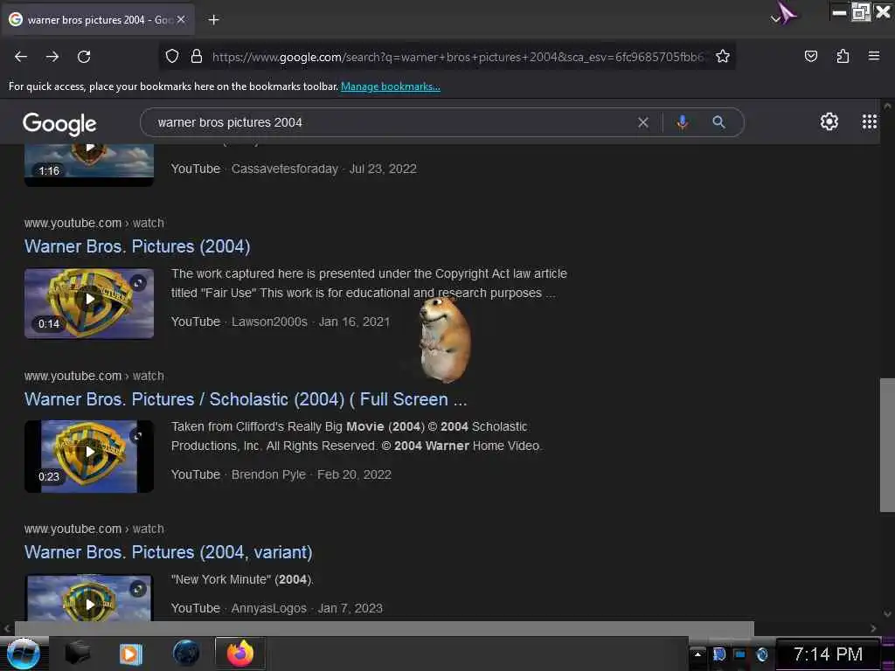Go back using the browser back arrow
Image resolution: width=895 pixels, height=671 pixels.
(21, 57)
